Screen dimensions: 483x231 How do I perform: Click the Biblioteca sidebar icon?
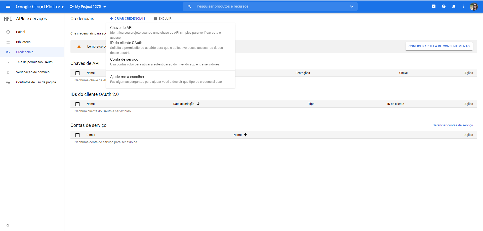click(x=8, y=42)
